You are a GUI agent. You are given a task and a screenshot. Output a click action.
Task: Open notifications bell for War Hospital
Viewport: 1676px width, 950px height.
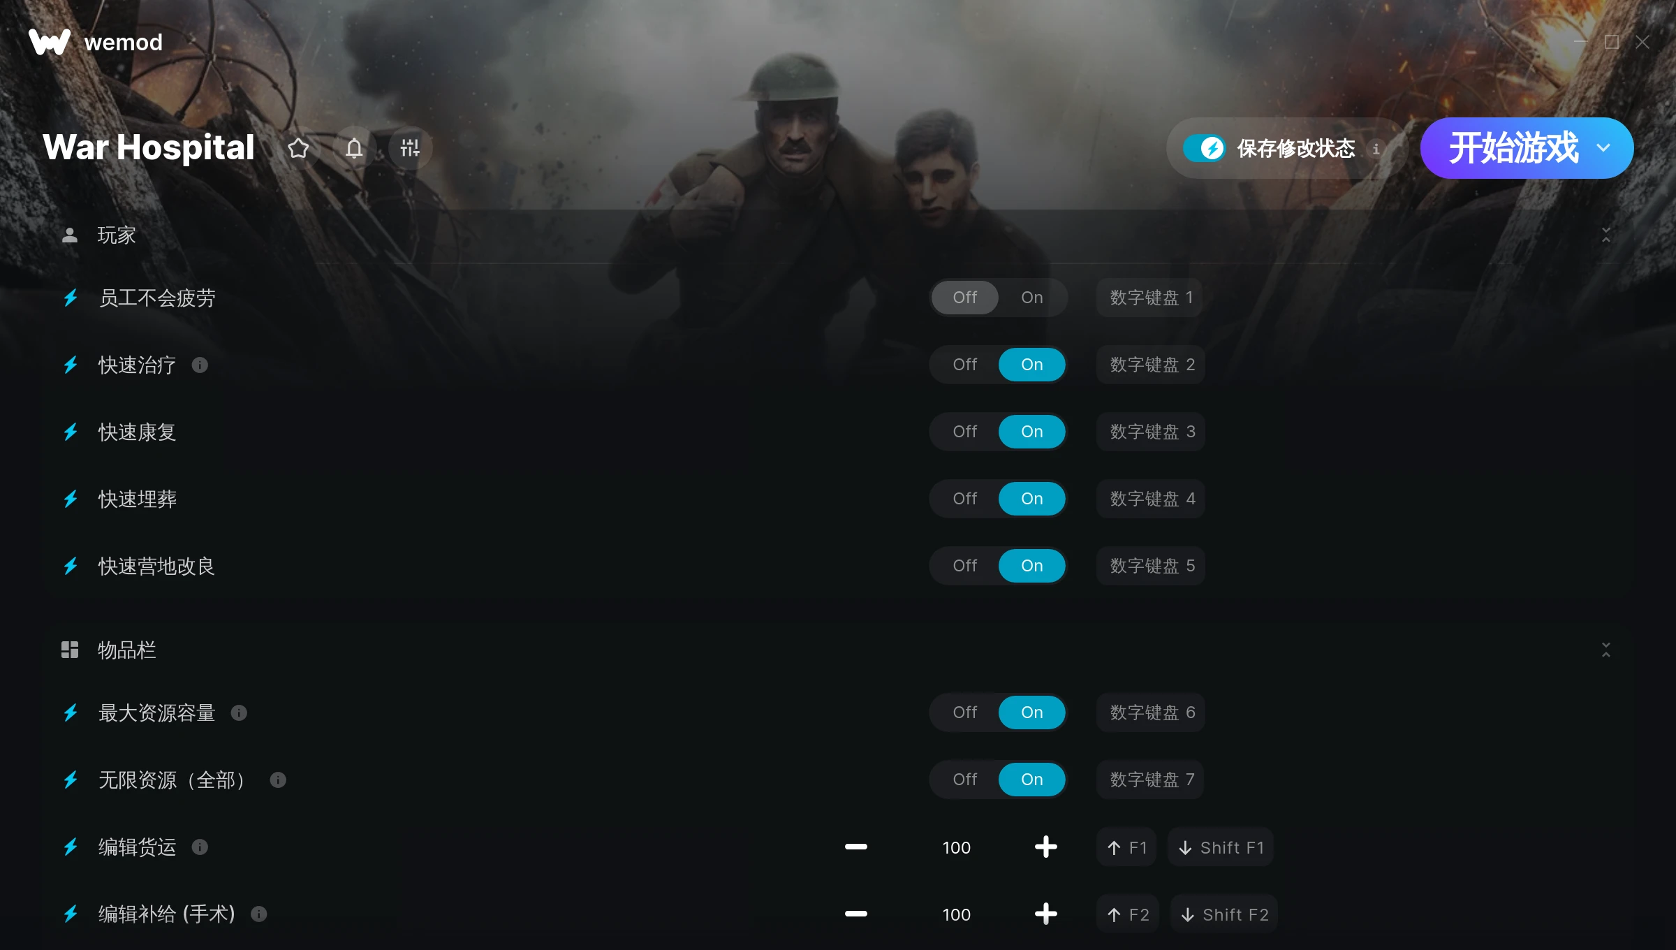click(x=354, y=148)
